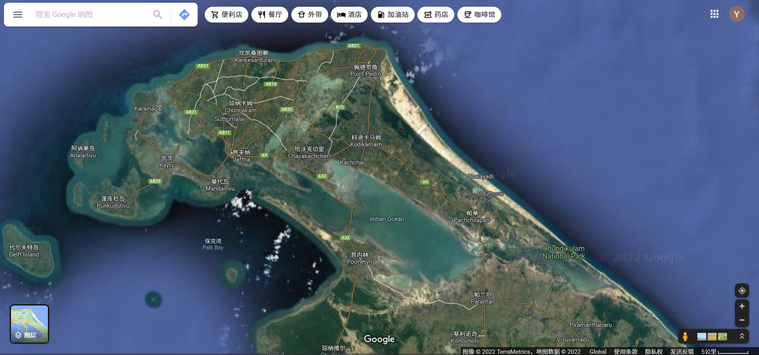Screen dimensions: 759x355
Task: Filter map by 酒店 category chip
Action: (349, 15)
